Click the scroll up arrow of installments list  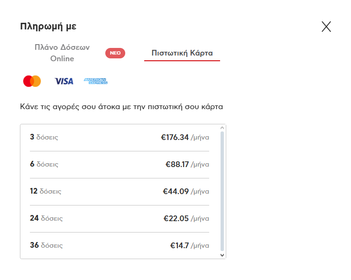coord(222,128)
